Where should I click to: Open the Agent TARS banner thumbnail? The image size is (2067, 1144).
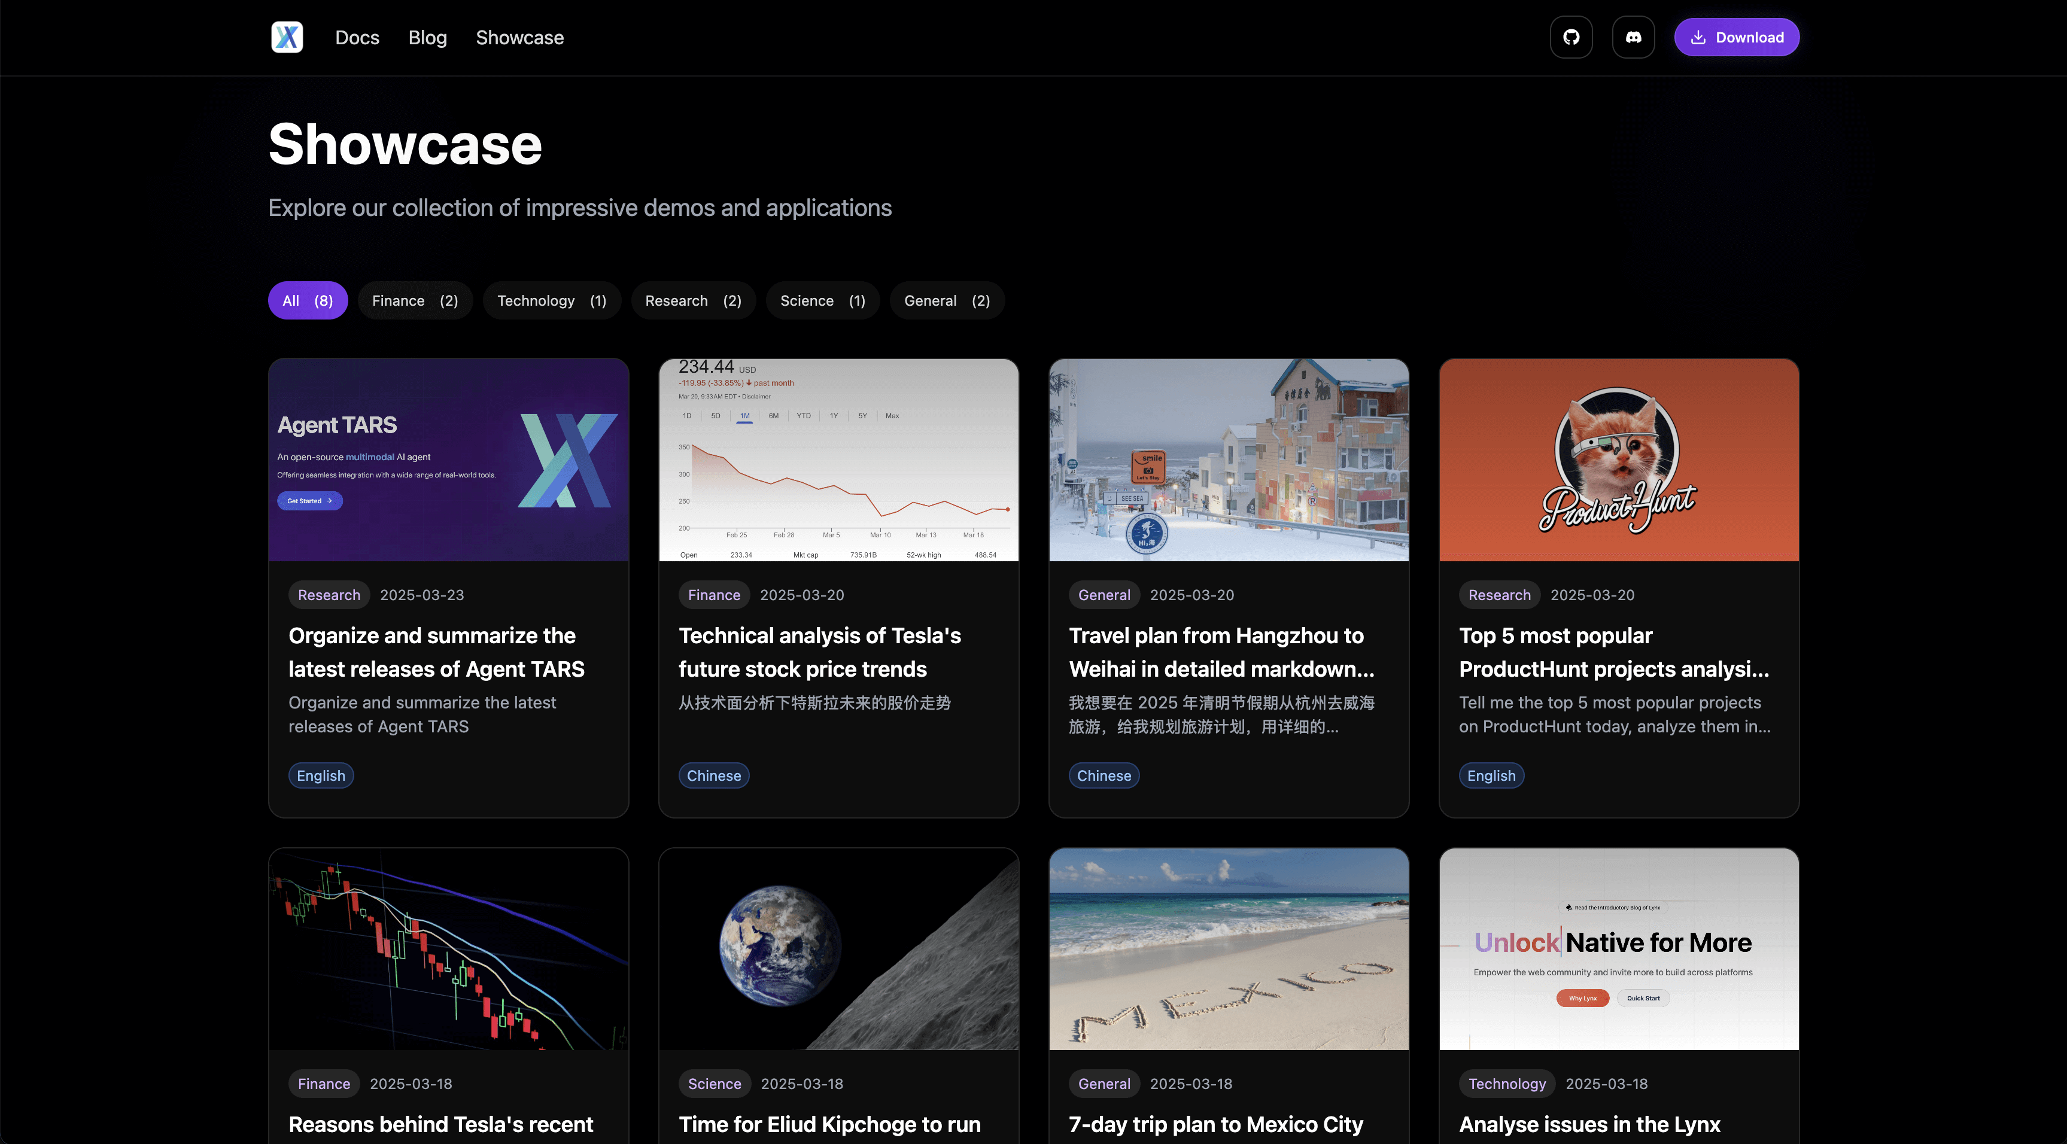pyautogui.click(x=449, y=460)
